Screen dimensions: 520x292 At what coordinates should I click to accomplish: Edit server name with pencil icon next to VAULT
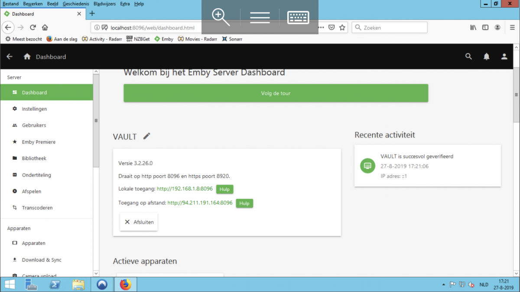pyautogui.click(x=147, y=136)
